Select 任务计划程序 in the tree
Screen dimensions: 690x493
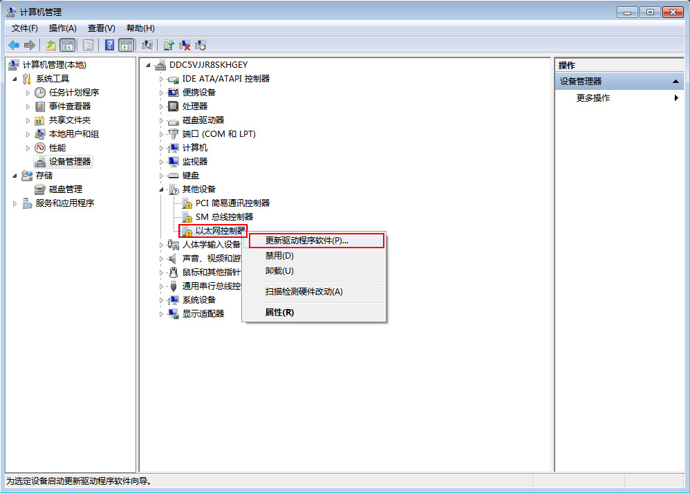74,93
